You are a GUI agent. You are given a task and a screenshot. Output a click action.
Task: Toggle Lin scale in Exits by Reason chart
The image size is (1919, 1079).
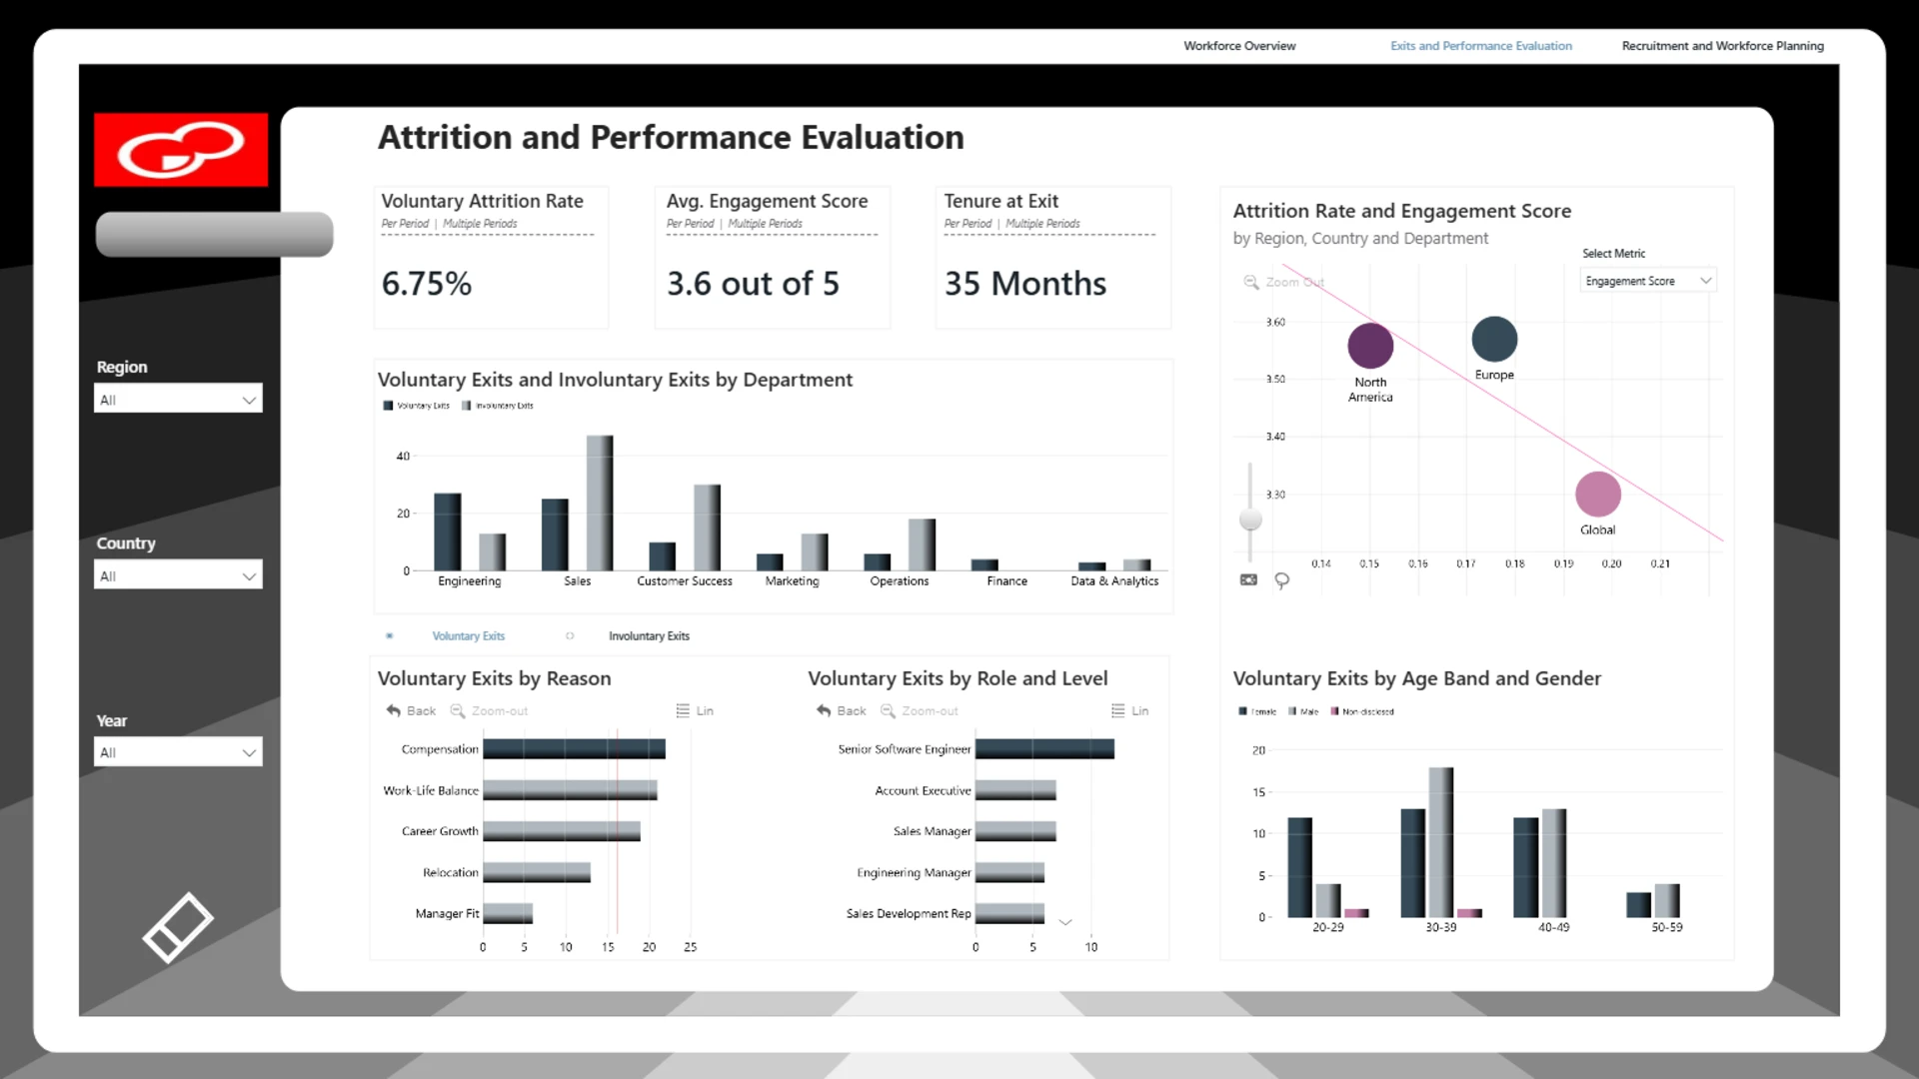click(x=695, y=710)
